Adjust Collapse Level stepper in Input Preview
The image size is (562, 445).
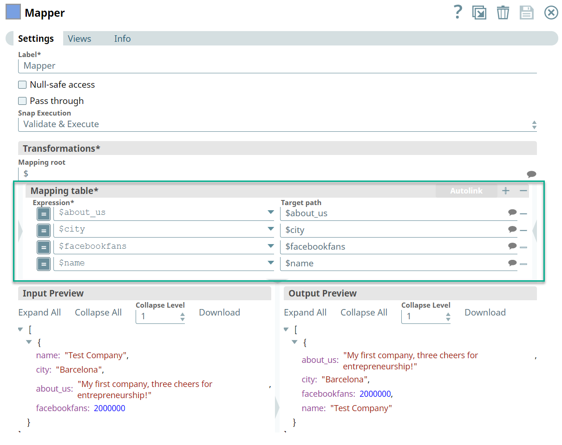183,316
